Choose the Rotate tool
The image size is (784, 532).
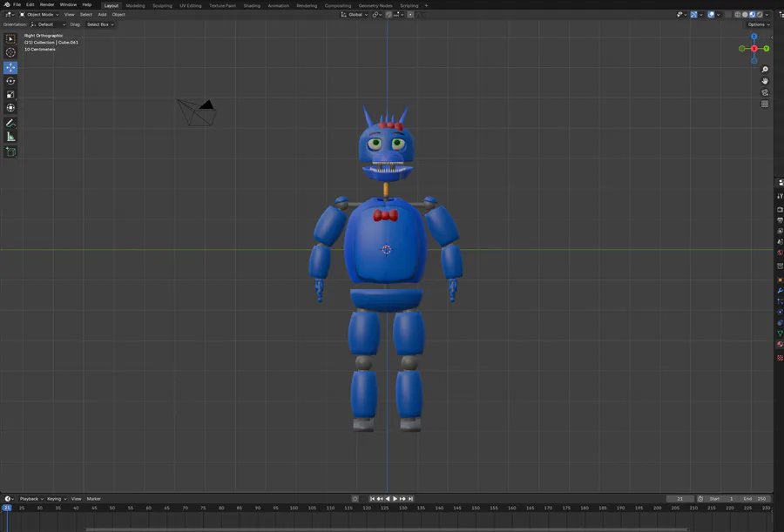click(x=10, y=81)
